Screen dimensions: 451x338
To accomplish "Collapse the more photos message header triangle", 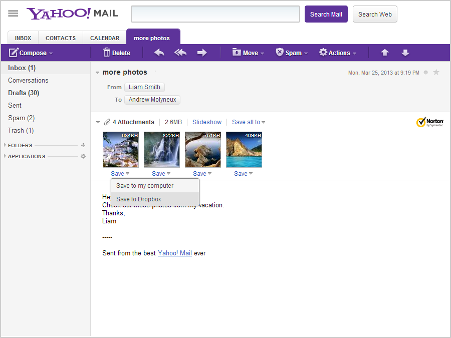I will (97, 72).
